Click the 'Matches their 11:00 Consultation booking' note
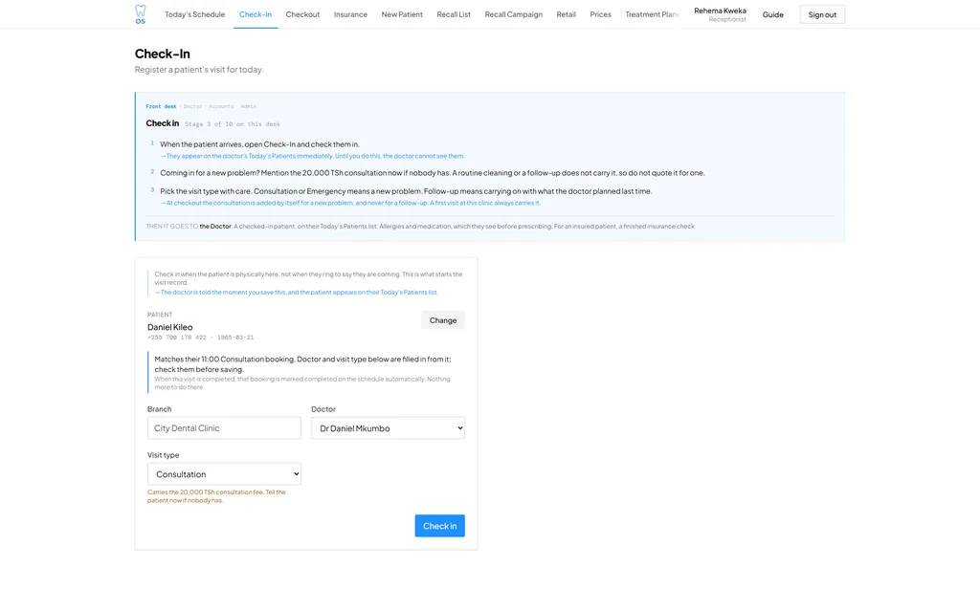 pyautogui.click(x=302, y=364)
